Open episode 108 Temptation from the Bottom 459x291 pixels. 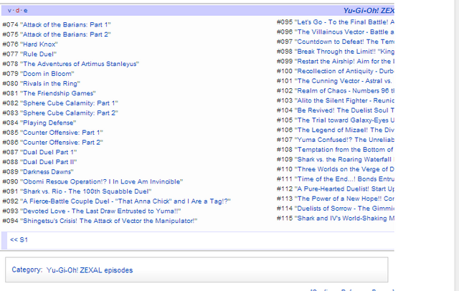(x=344, y=150)
